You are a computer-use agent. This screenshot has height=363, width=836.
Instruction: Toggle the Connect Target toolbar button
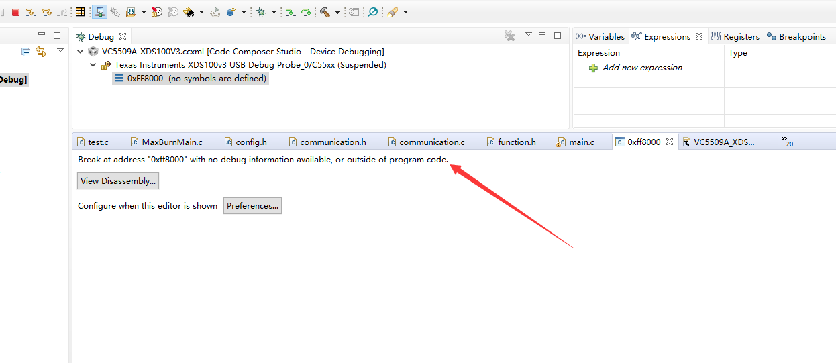coord(99,12)
